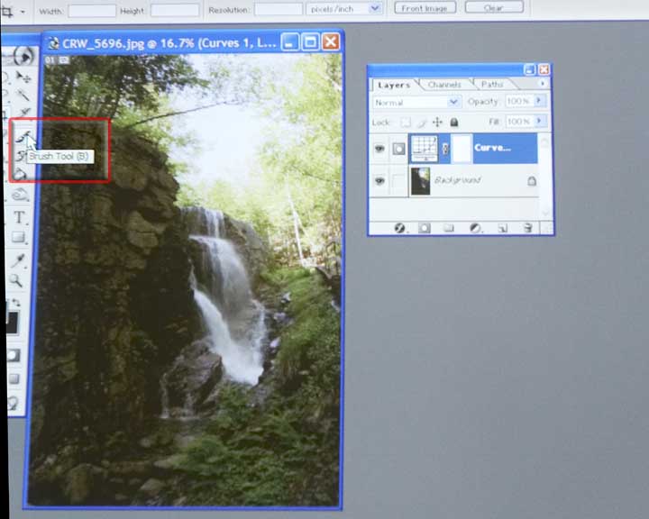Create a new layer
Viewport: 649px width, 519px height.
(502, 228)
